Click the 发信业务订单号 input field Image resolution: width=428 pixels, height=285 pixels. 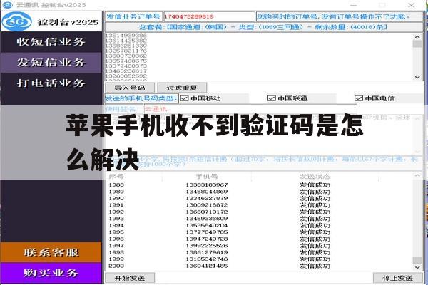pyautogui.click(x=209, y=16)
